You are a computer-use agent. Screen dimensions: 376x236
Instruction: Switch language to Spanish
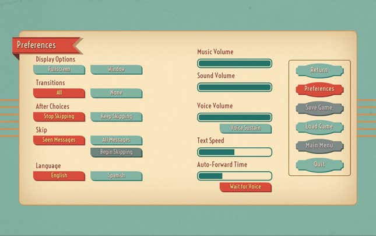tap(117, 176)
